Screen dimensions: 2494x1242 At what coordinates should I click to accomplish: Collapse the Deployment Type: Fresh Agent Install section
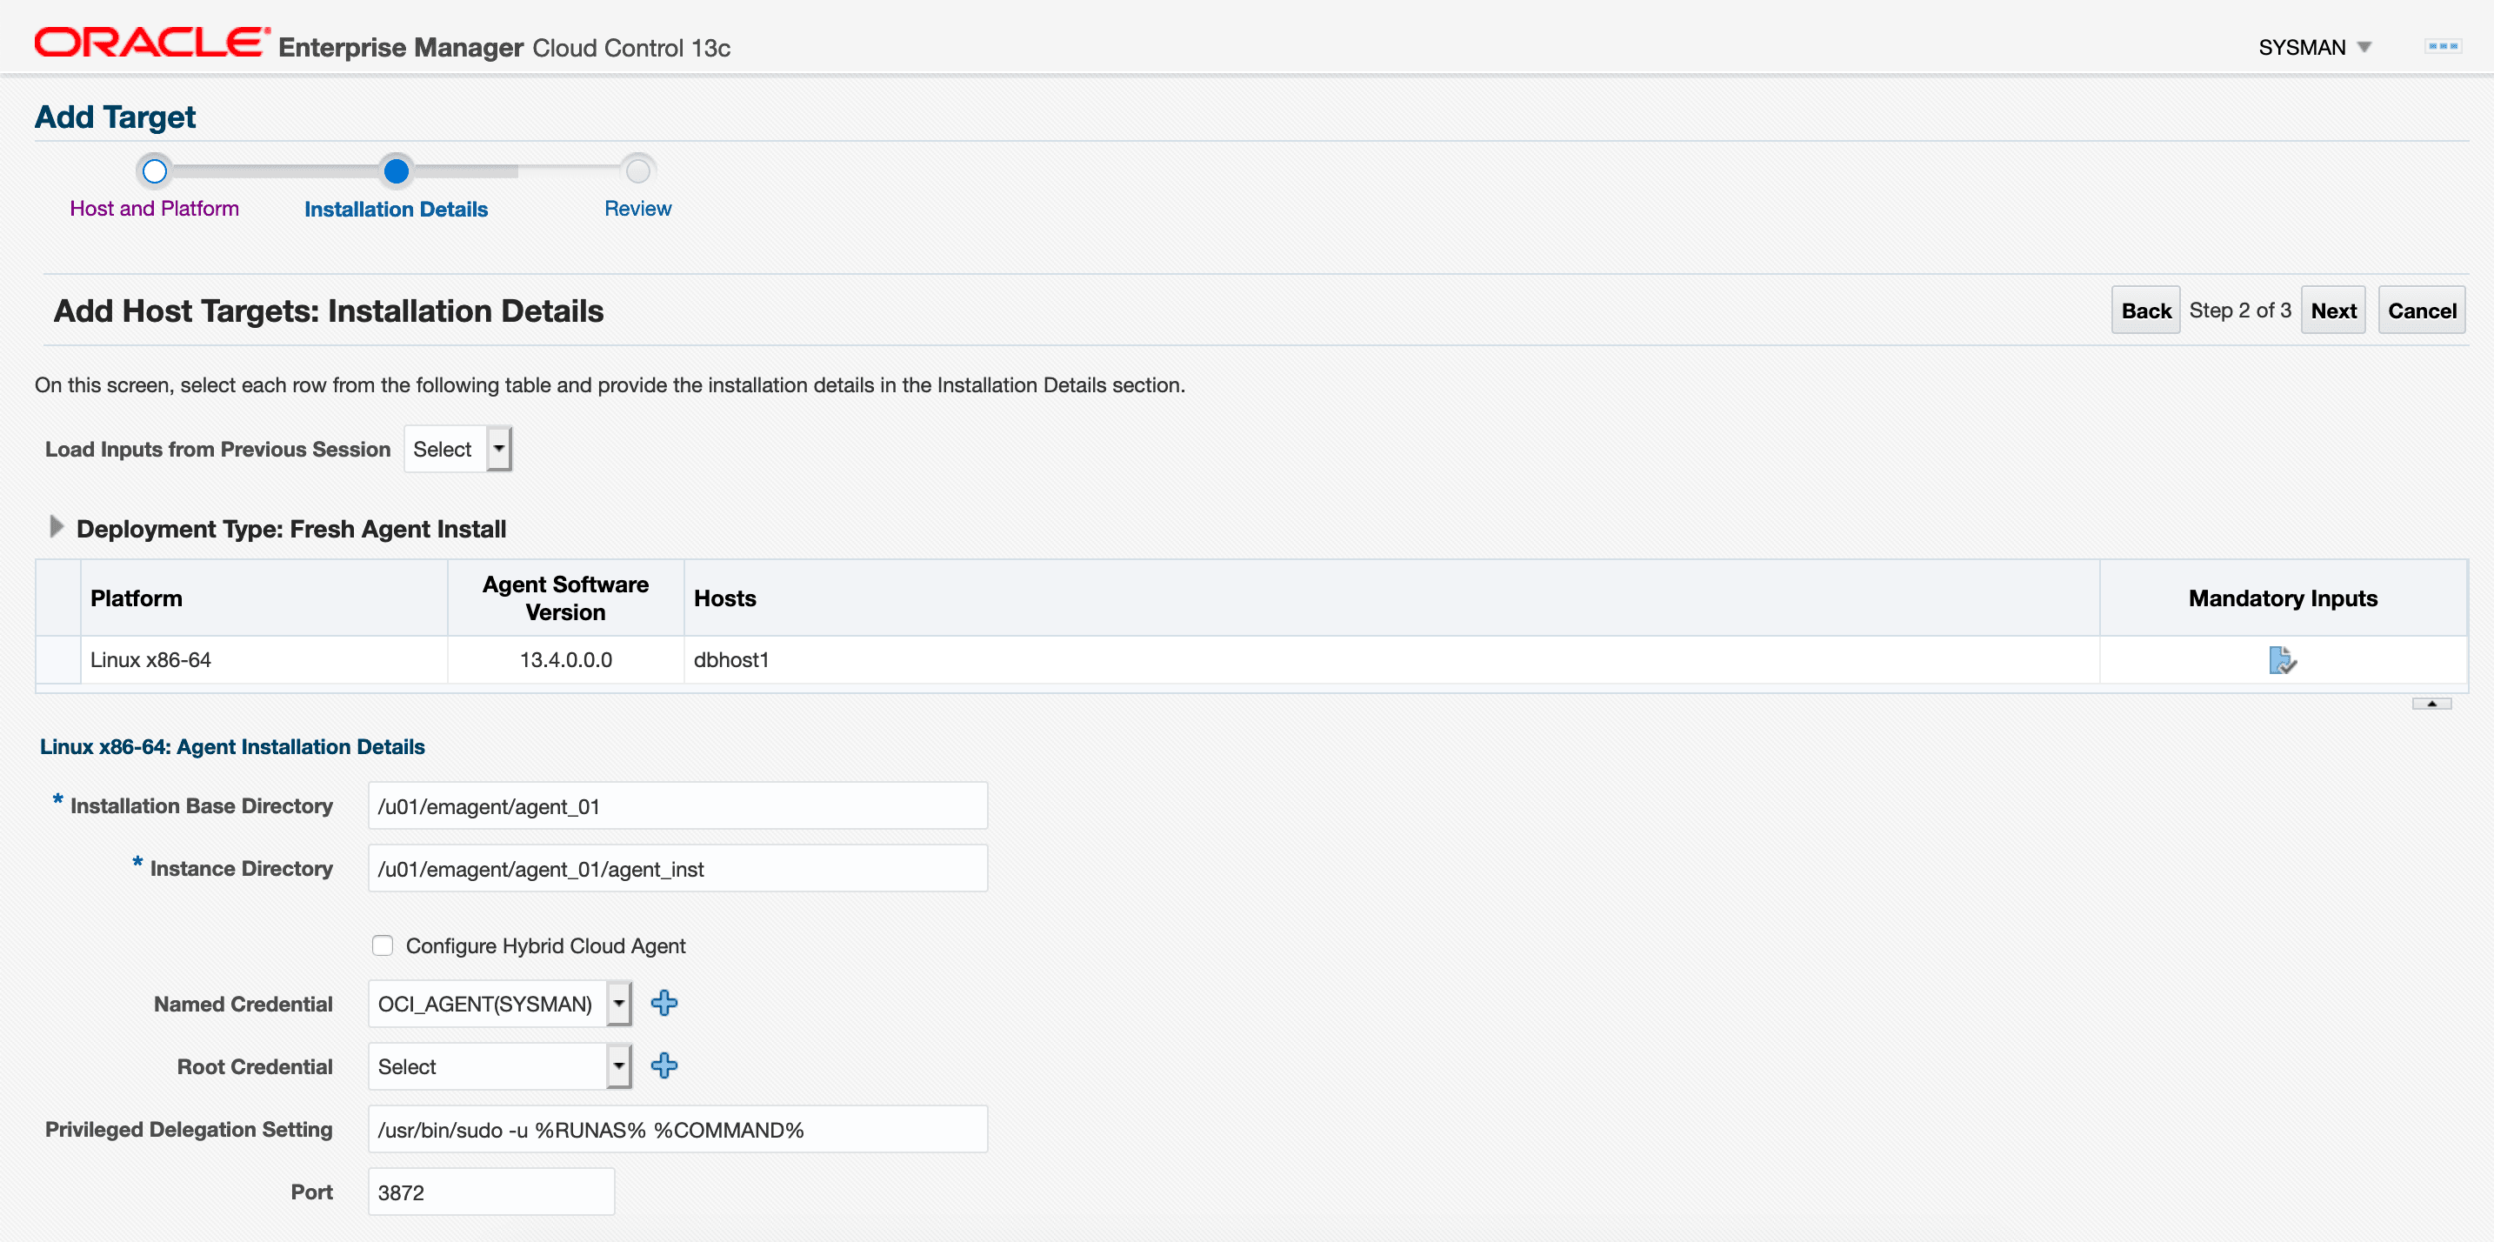coord(57,526)
